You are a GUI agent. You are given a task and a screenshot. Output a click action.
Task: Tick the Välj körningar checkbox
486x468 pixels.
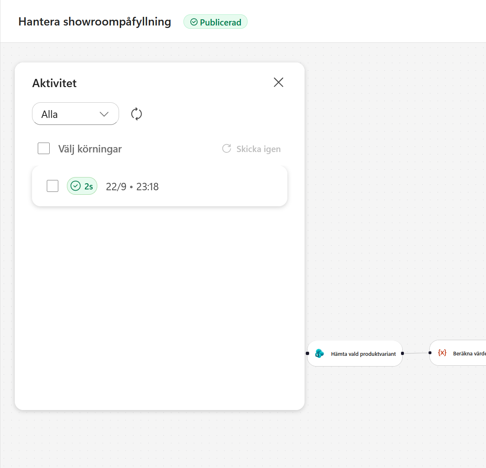coord(44,149)
